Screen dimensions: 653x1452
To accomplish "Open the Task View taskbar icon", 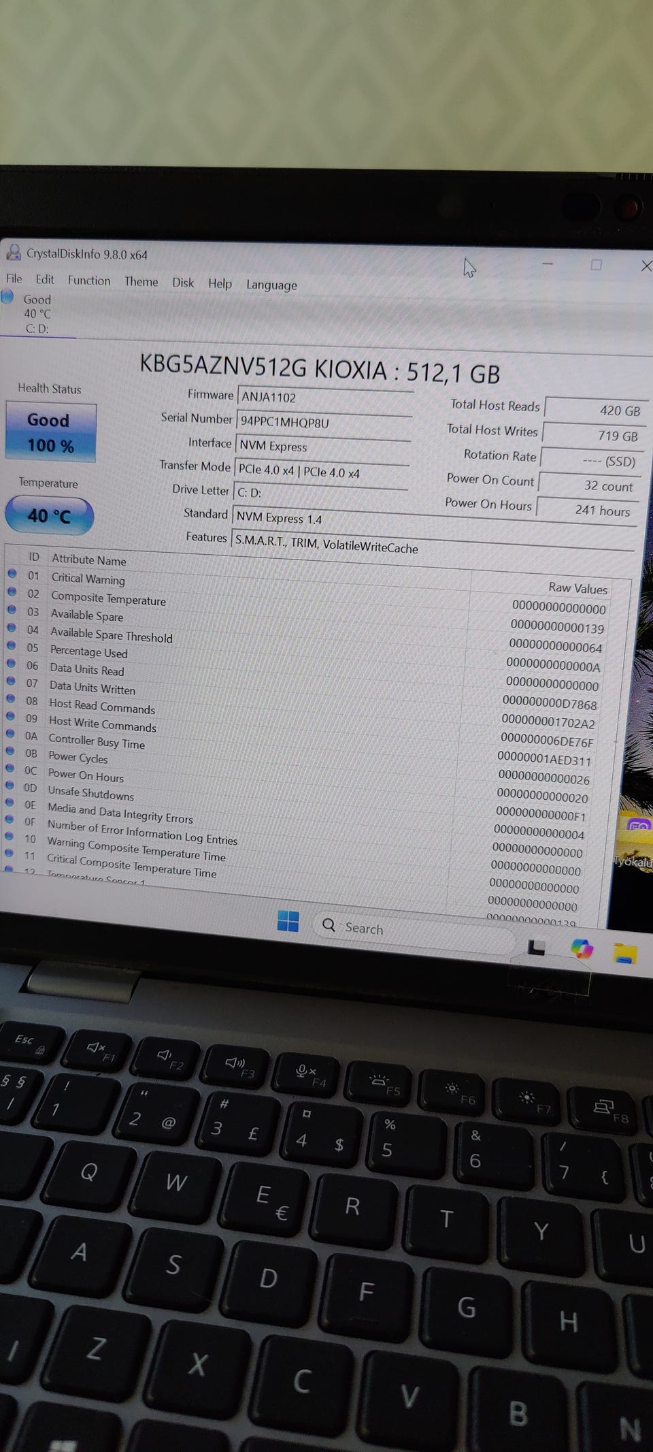I will (x=537, y=946).
